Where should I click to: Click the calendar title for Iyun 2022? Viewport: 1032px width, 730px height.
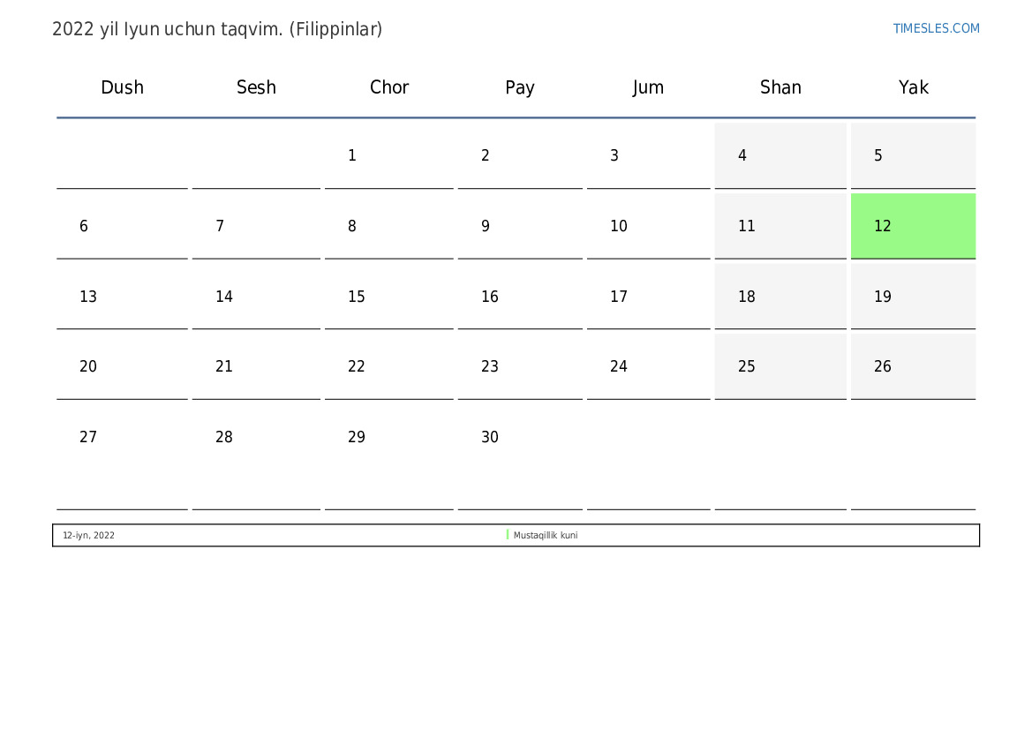click(x=217, y=29)
